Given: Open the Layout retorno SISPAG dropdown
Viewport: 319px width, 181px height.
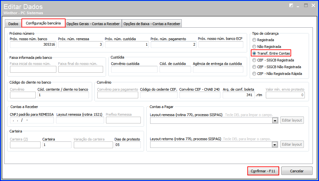Looking at the screenshot, I should click(275, 145).
